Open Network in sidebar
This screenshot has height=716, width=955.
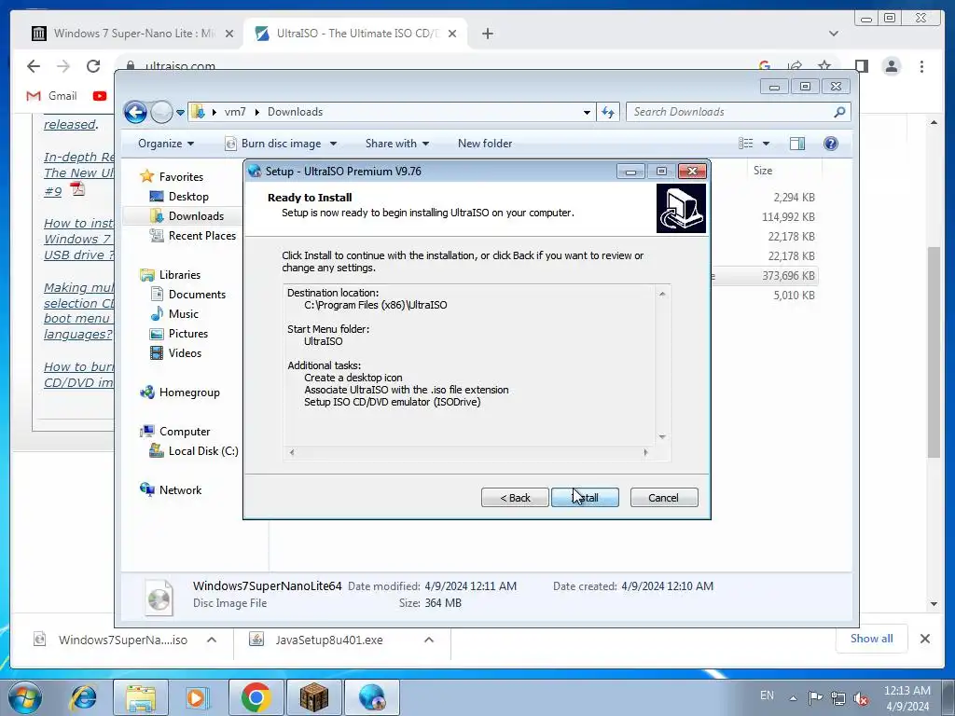[x=180, y=489]
